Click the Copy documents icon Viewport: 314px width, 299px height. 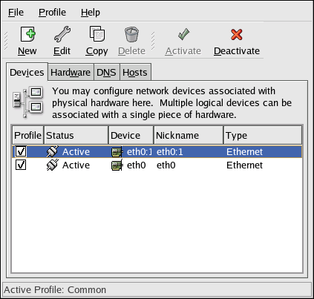tap(97, 33)
